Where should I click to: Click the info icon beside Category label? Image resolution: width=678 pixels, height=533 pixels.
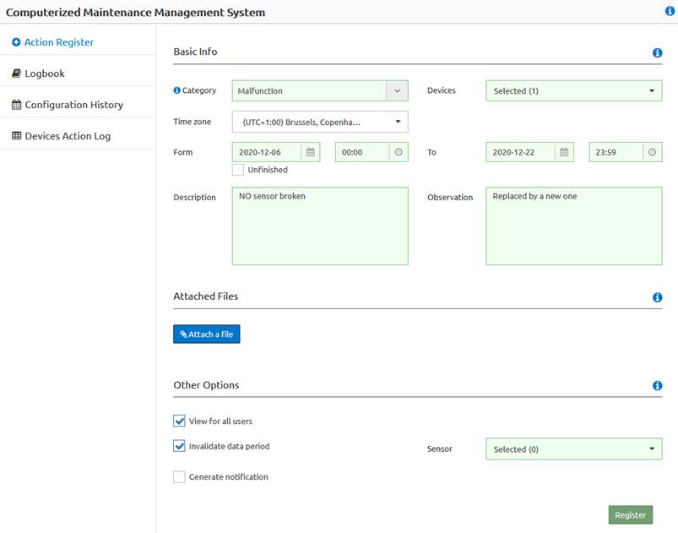[x=176, y=90]
